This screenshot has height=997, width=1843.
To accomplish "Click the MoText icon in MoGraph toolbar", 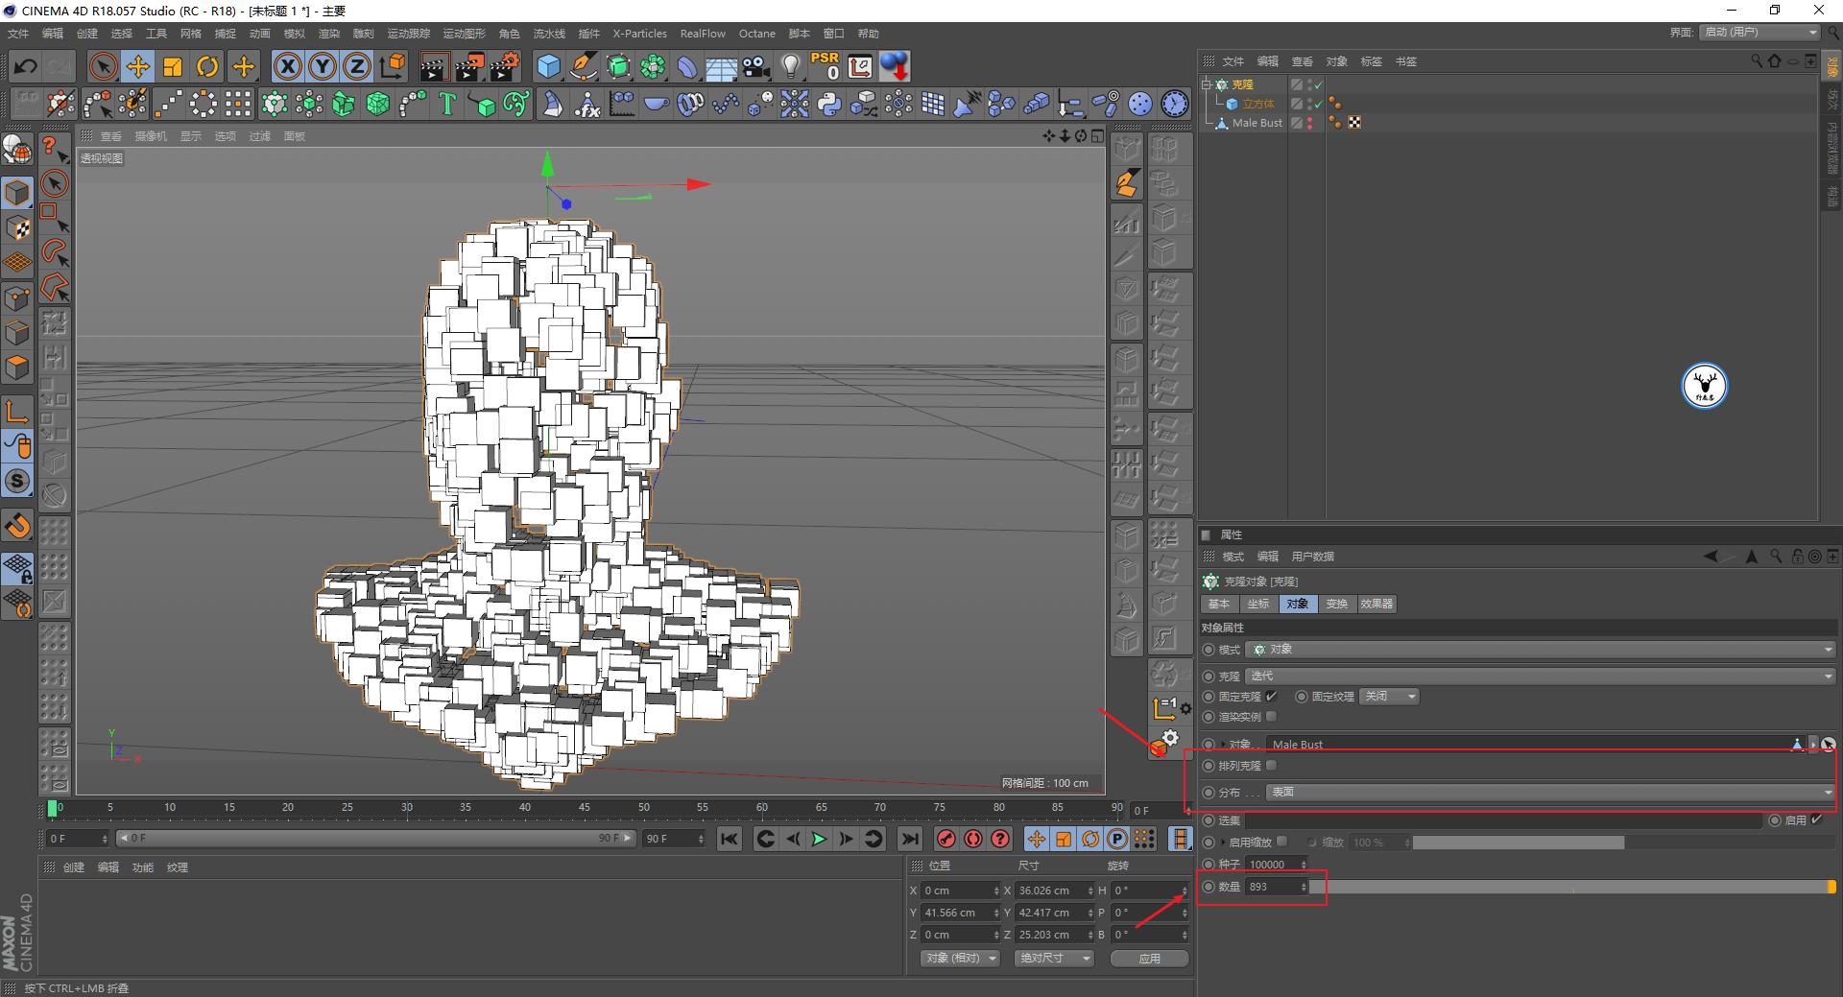I will [447, 104].
